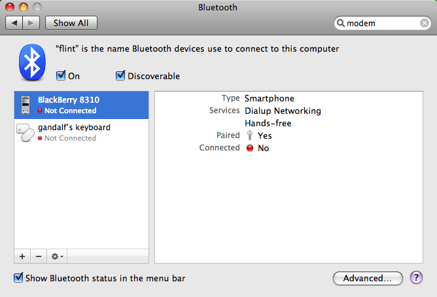Select gandalf's keyboard in device list
Image resolution: width=437 pixels, height=297 pixels.
[81, 133]
